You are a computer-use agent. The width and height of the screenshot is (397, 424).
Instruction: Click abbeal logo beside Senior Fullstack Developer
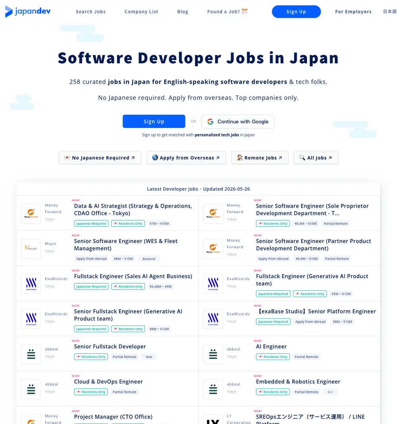(x=31, y=354)
